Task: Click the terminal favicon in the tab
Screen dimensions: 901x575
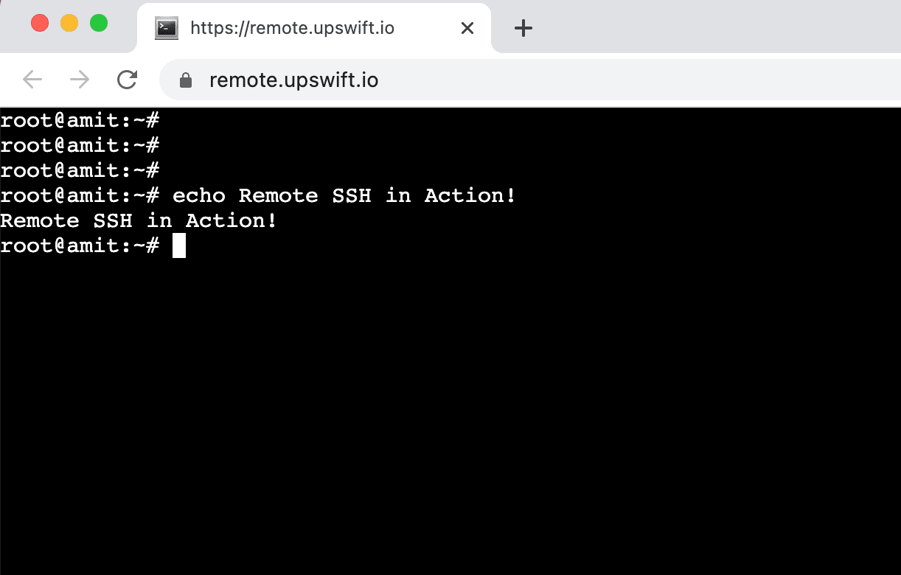Action: click(166, 29)
